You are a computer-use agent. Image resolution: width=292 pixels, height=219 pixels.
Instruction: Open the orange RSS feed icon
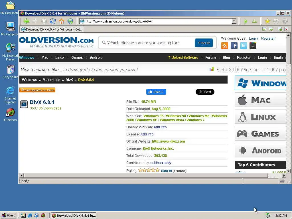pyautogui.click(x=225, y=46)
